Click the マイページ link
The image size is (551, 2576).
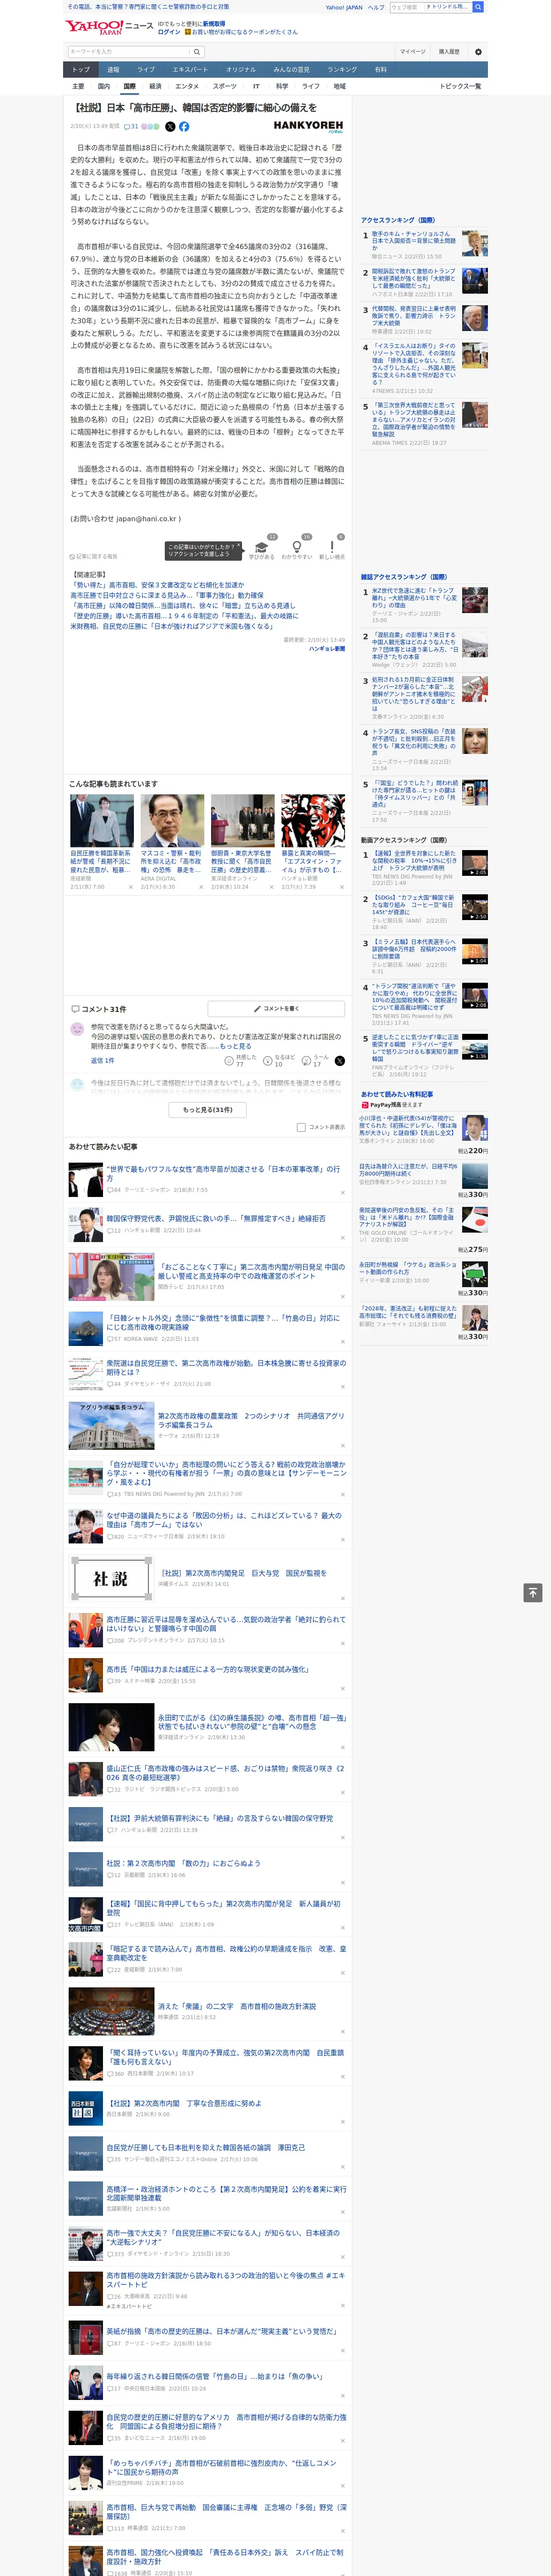[412, 52]
